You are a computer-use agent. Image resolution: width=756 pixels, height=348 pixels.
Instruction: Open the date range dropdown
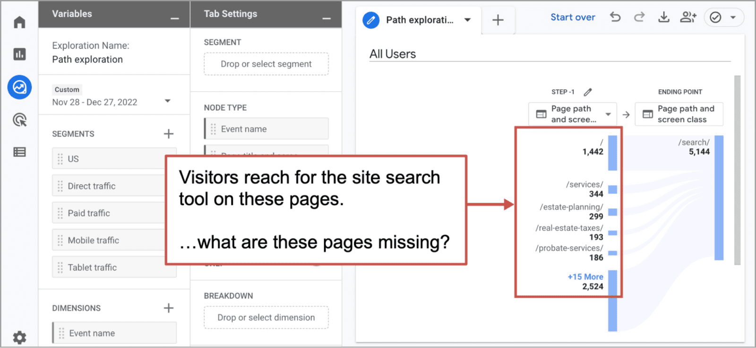(167, 101)
